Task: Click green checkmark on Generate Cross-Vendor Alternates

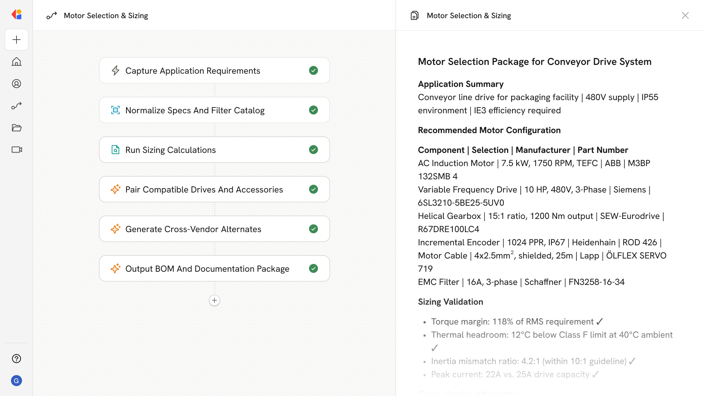Action: (313, 229)
